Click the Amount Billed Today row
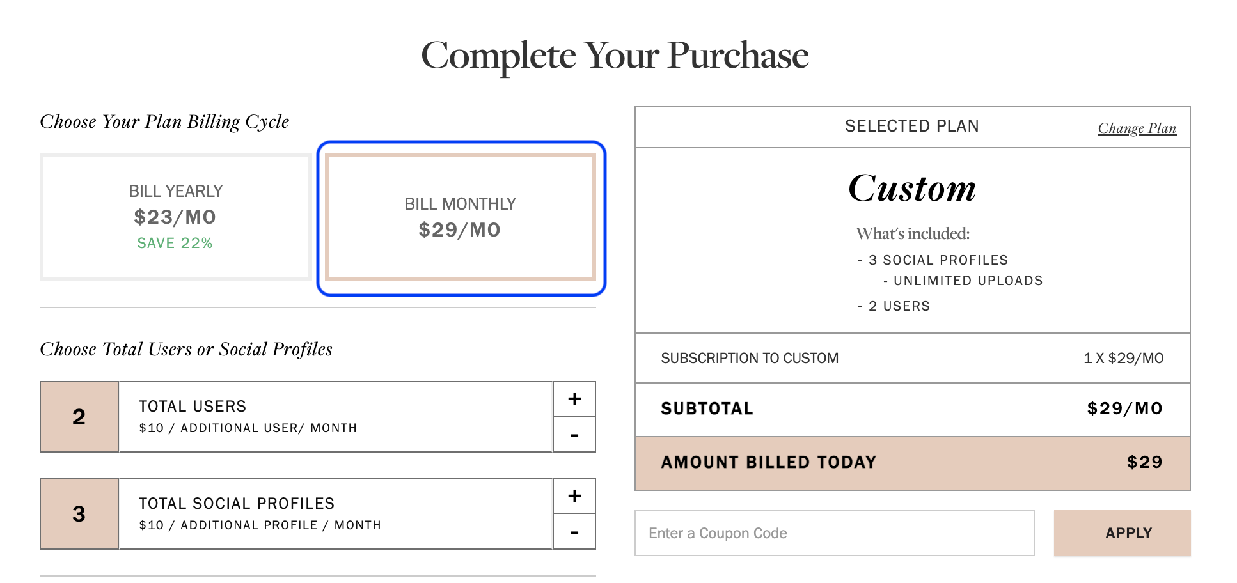1237x583 pixels. coord(913,463)
